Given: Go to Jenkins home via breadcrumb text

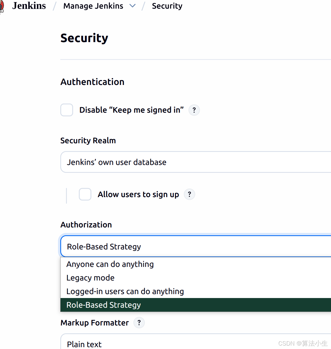Looking at the screenshot, I should coord(29,6).
